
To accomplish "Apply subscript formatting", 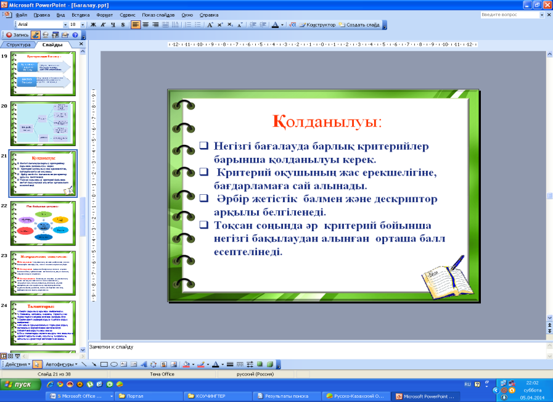I will tap(230, 25).
